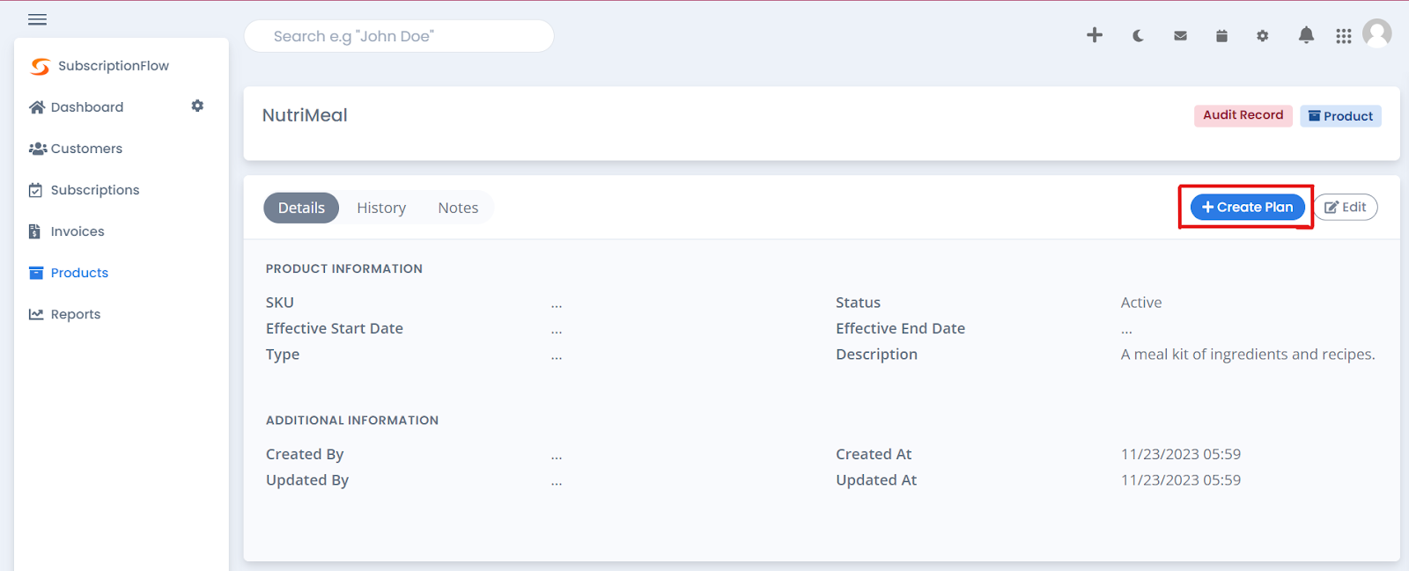Viewport: 1409px width, 571px height.
Task: Click the Created By label
Action: 305,454
